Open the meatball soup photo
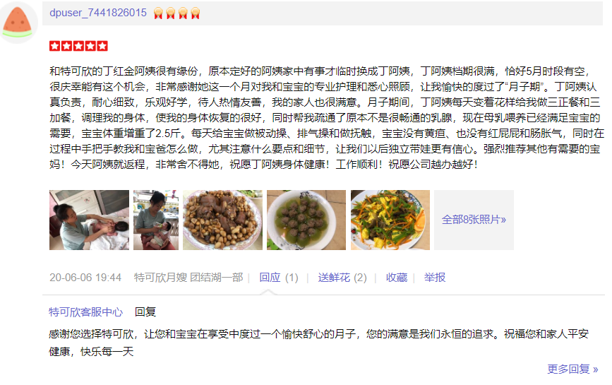Screen dimensions: 612x385 pyautogui.click(x=306, y=220)
